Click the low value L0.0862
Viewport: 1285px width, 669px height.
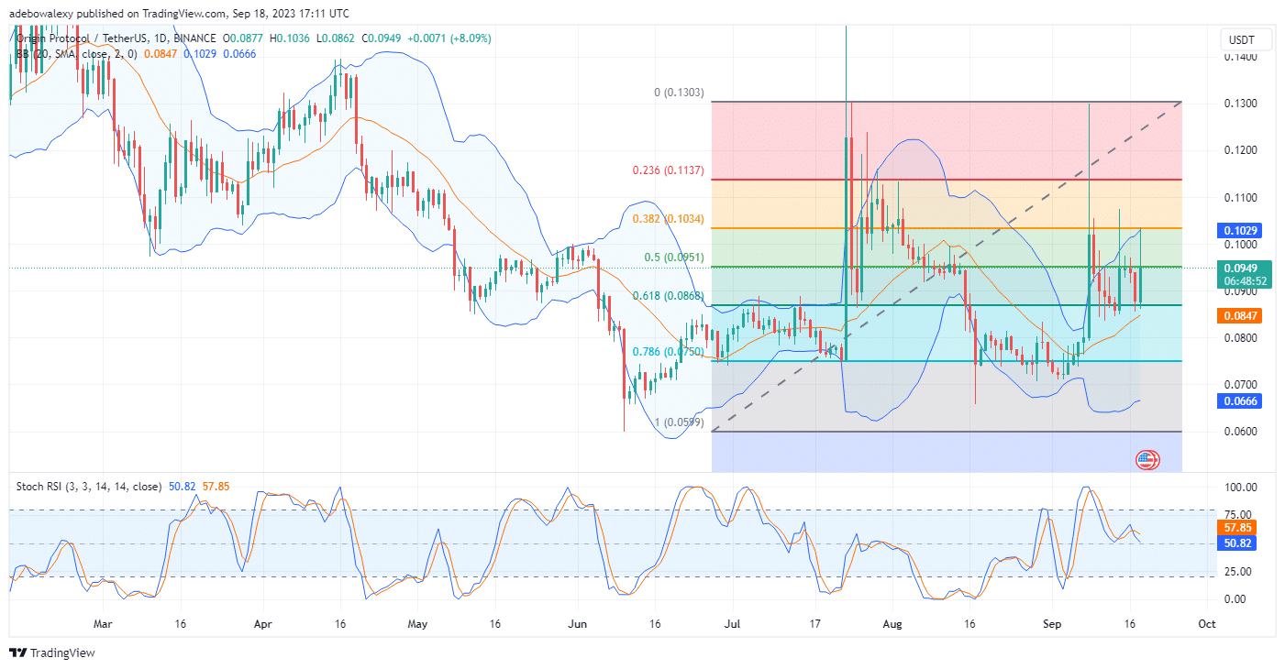tap(338, 38)
